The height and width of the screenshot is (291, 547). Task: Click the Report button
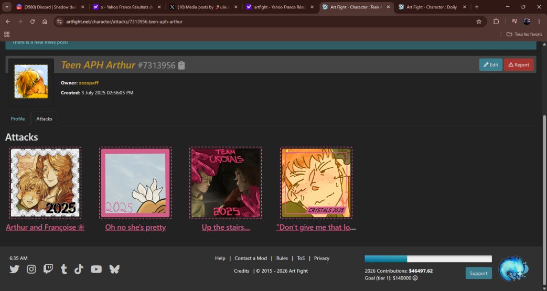[x=519, y=64]
